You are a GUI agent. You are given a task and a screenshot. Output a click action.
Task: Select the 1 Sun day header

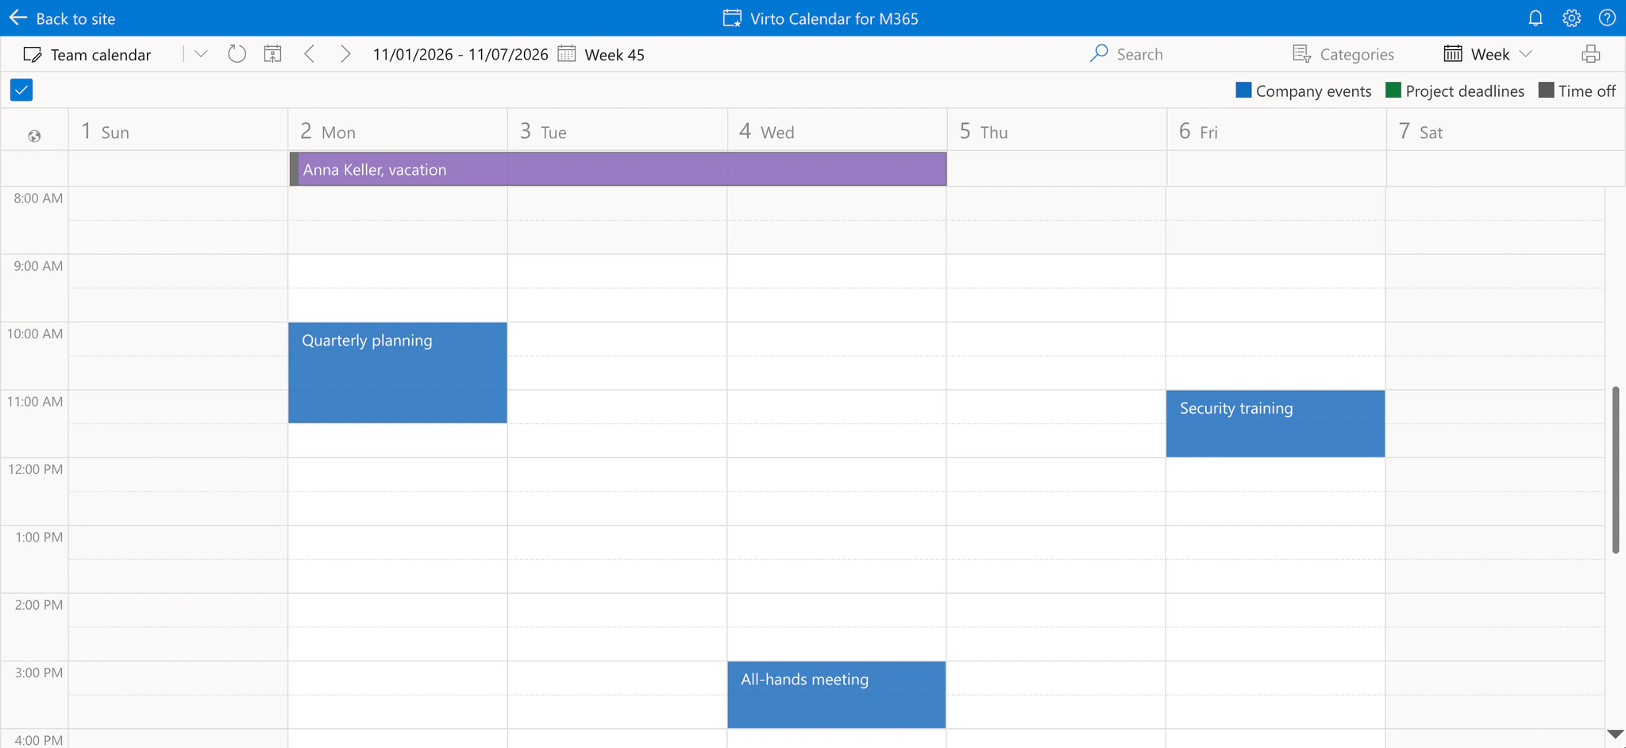pos(178,130)
